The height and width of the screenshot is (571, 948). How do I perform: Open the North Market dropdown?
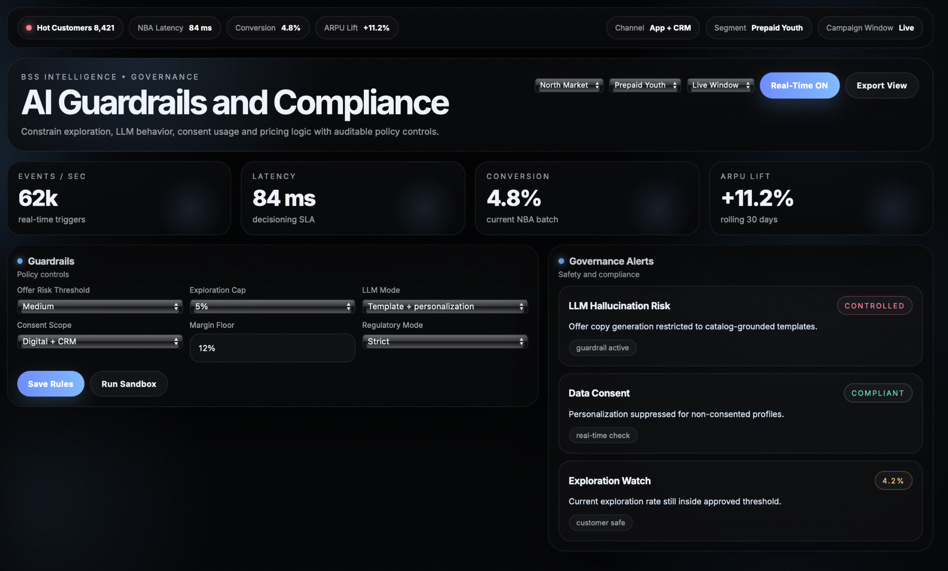coord(569,85)
